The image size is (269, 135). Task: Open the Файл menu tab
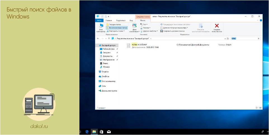pyautogui.click(x=99, y=20)
